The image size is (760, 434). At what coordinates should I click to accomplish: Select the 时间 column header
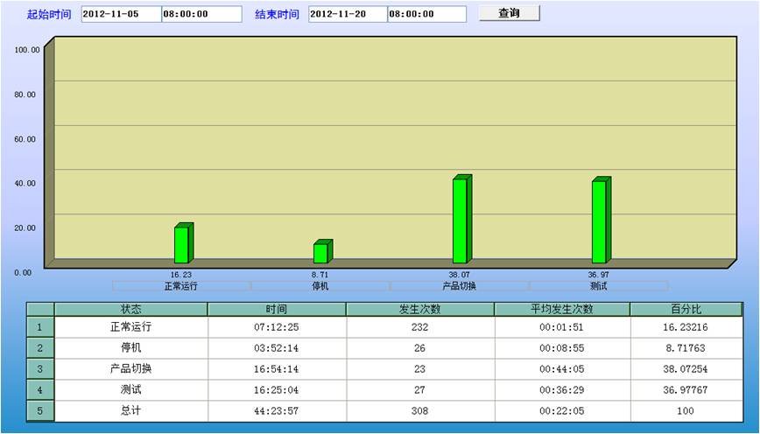[x=277, y=309]
